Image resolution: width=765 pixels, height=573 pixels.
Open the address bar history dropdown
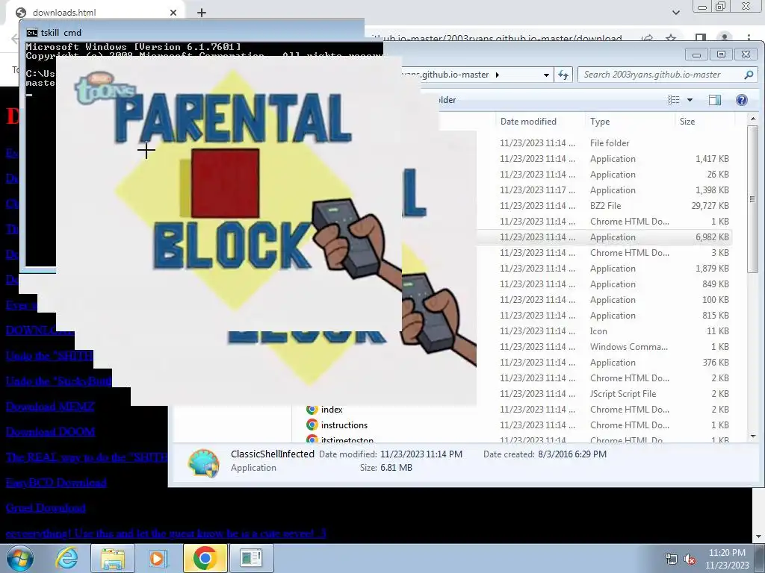point(546,75)
